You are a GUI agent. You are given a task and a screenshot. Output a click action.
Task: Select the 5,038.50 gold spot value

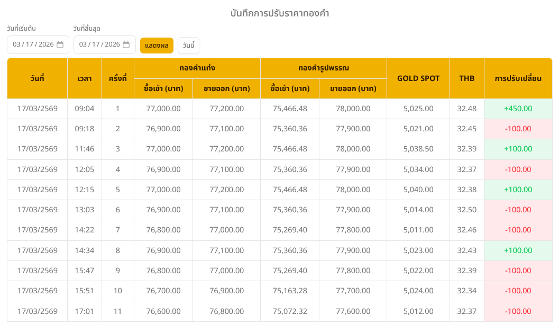coord(418,149)
